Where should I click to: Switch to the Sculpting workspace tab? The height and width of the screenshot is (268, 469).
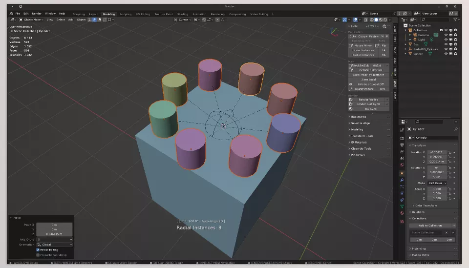126,14
